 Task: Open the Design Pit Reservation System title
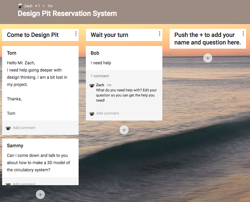click(67, 14)
